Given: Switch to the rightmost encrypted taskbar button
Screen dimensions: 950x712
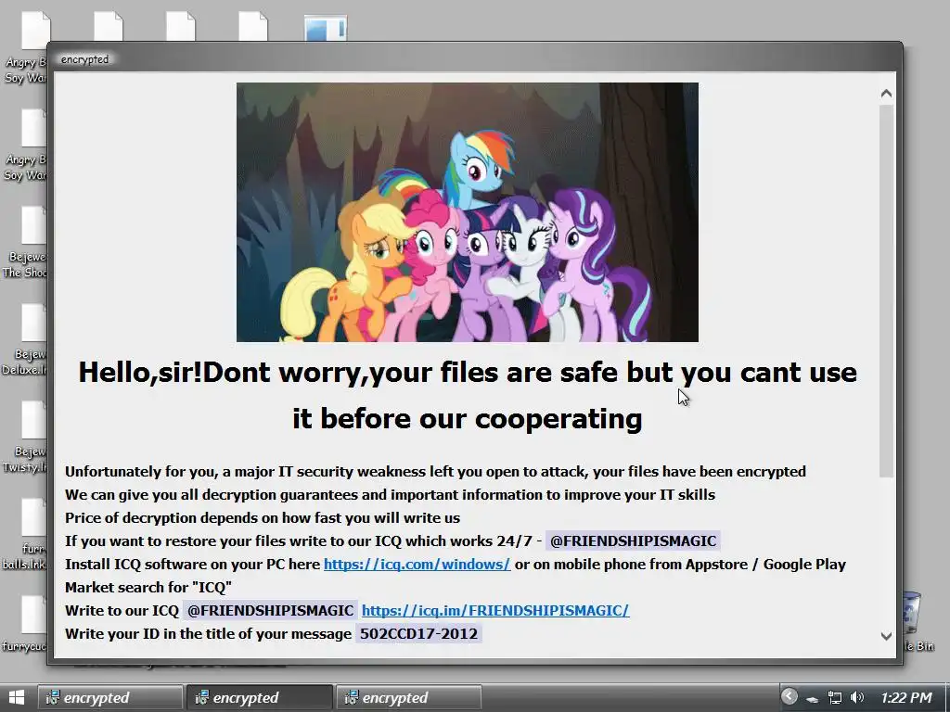Looking at the screenshot, I should pyautogui.click(x=409, y=697).
